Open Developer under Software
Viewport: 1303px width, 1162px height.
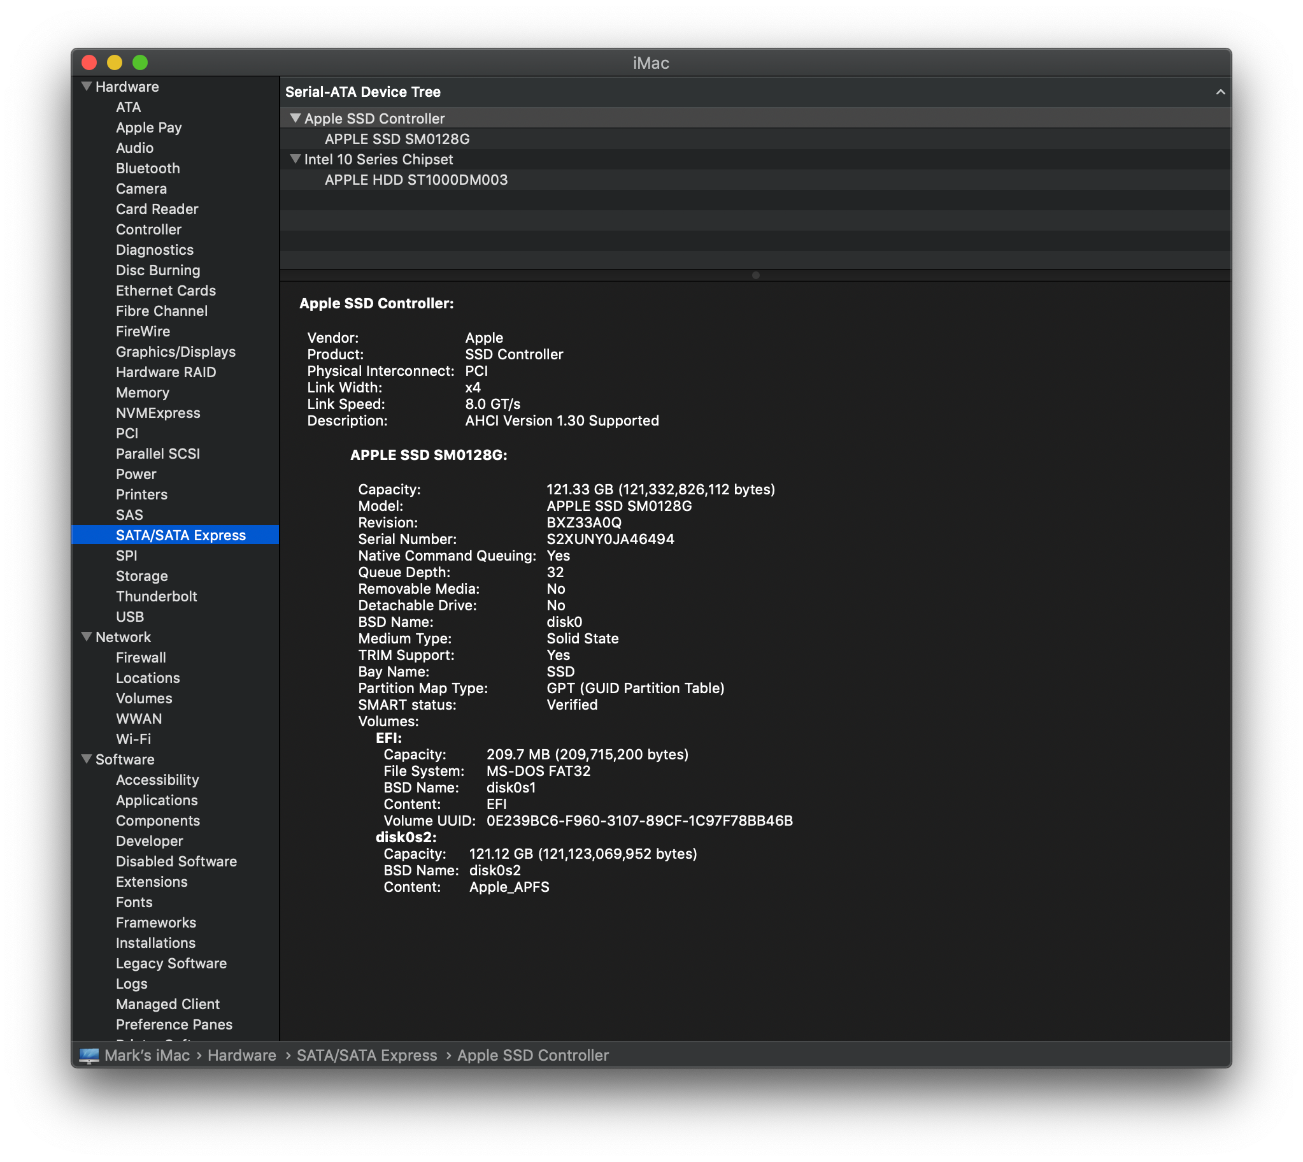tap(149, 842)
